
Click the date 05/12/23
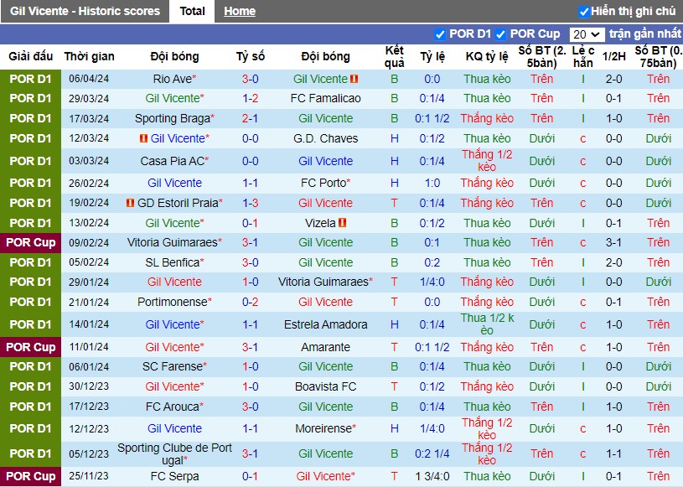(x=89, y=454)
